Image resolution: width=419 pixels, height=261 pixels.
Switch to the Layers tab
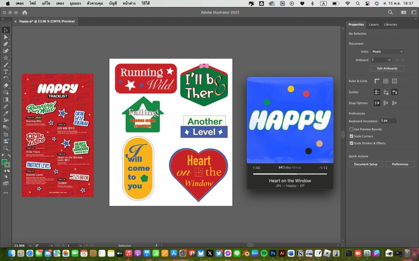(x=373, y=25)
